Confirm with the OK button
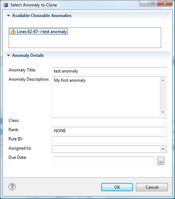The image size is (175, 199). [x=117, y=187]
